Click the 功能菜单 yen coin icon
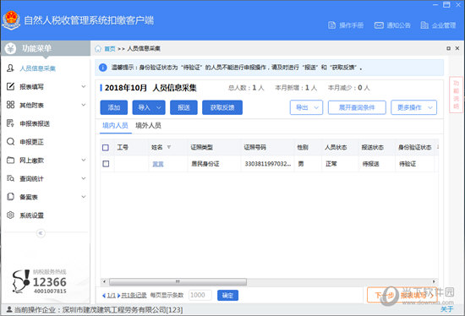Screen dimensions: 465x316 tap(10, 48)
